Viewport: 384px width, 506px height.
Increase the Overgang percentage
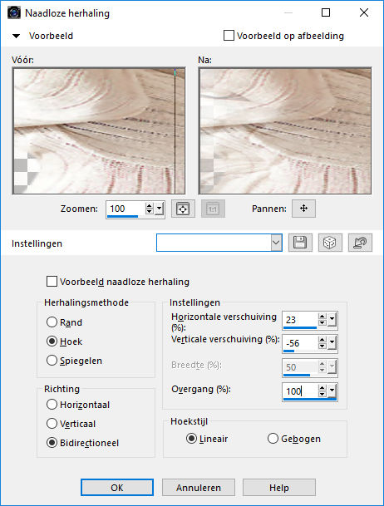[322, 388]
